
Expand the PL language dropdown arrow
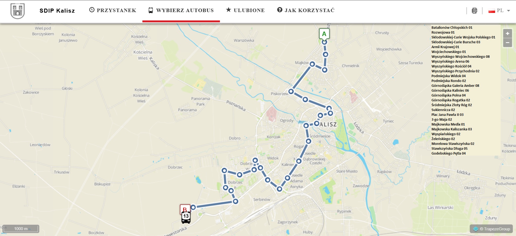pyautogui.click(x=508, y=11)
